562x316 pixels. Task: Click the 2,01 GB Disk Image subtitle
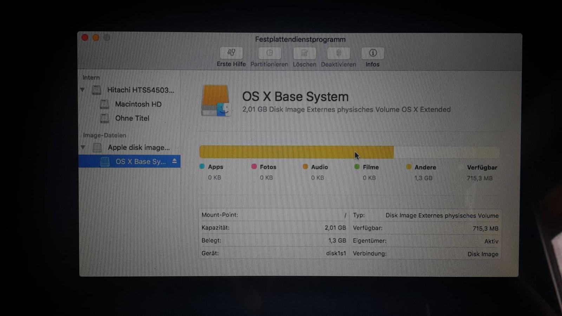click(x=346, y=110)
